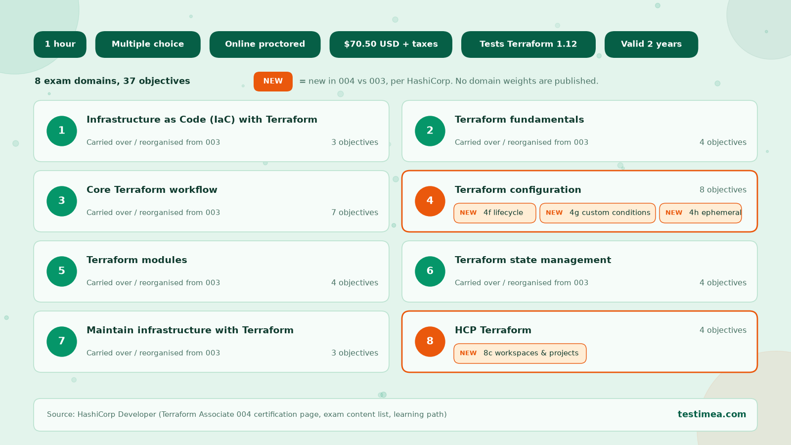Click '4 objectives' in Terraform state management card
This screenshot has height=445, width=791.
click(x=723, y=283)
